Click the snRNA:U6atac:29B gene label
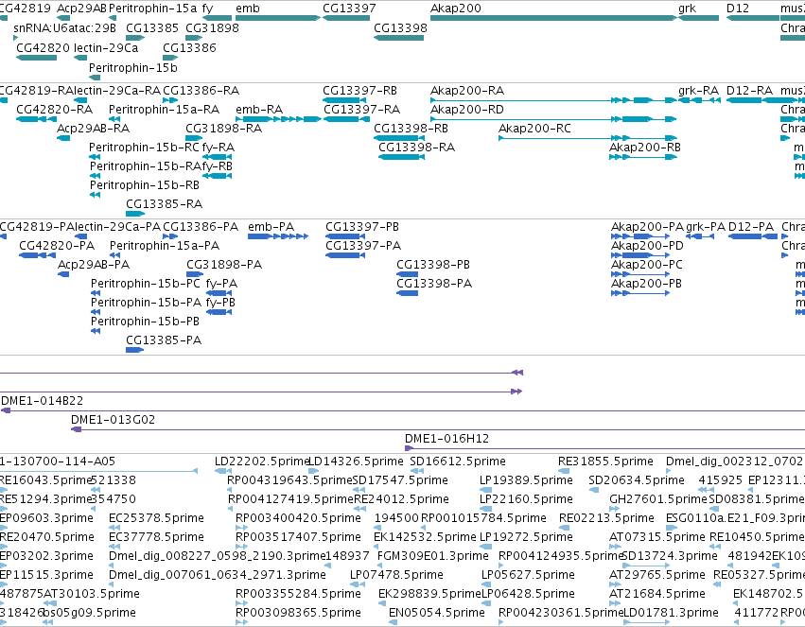Image resolution: width=805 pixels, height=627 pixels. pyautogui.click(x=64, y=28)
